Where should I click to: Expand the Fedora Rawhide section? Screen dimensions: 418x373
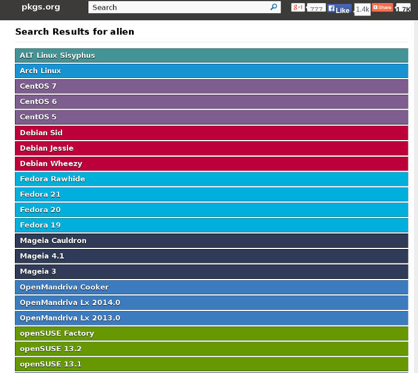[211, 179]
